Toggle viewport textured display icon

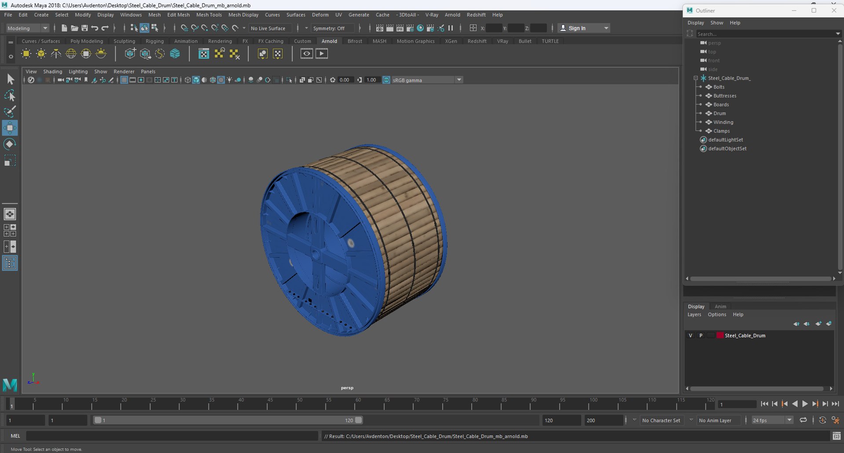221,80
